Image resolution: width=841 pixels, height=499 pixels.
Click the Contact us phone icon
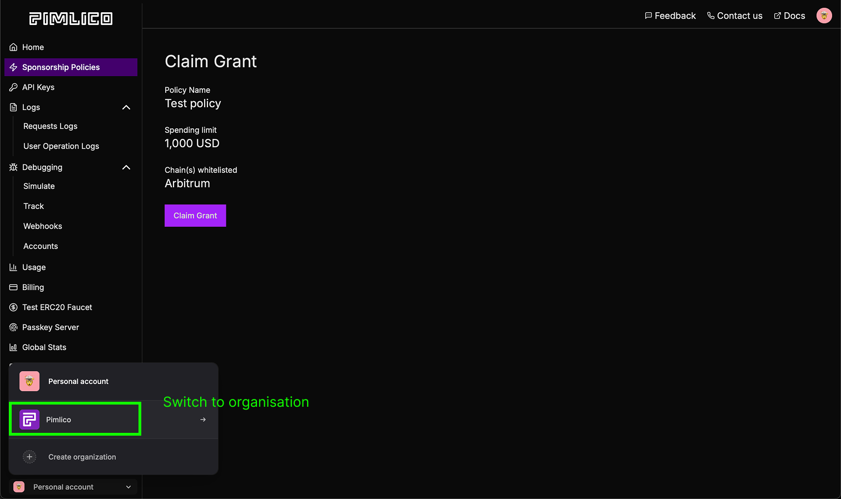click(711, 16)
